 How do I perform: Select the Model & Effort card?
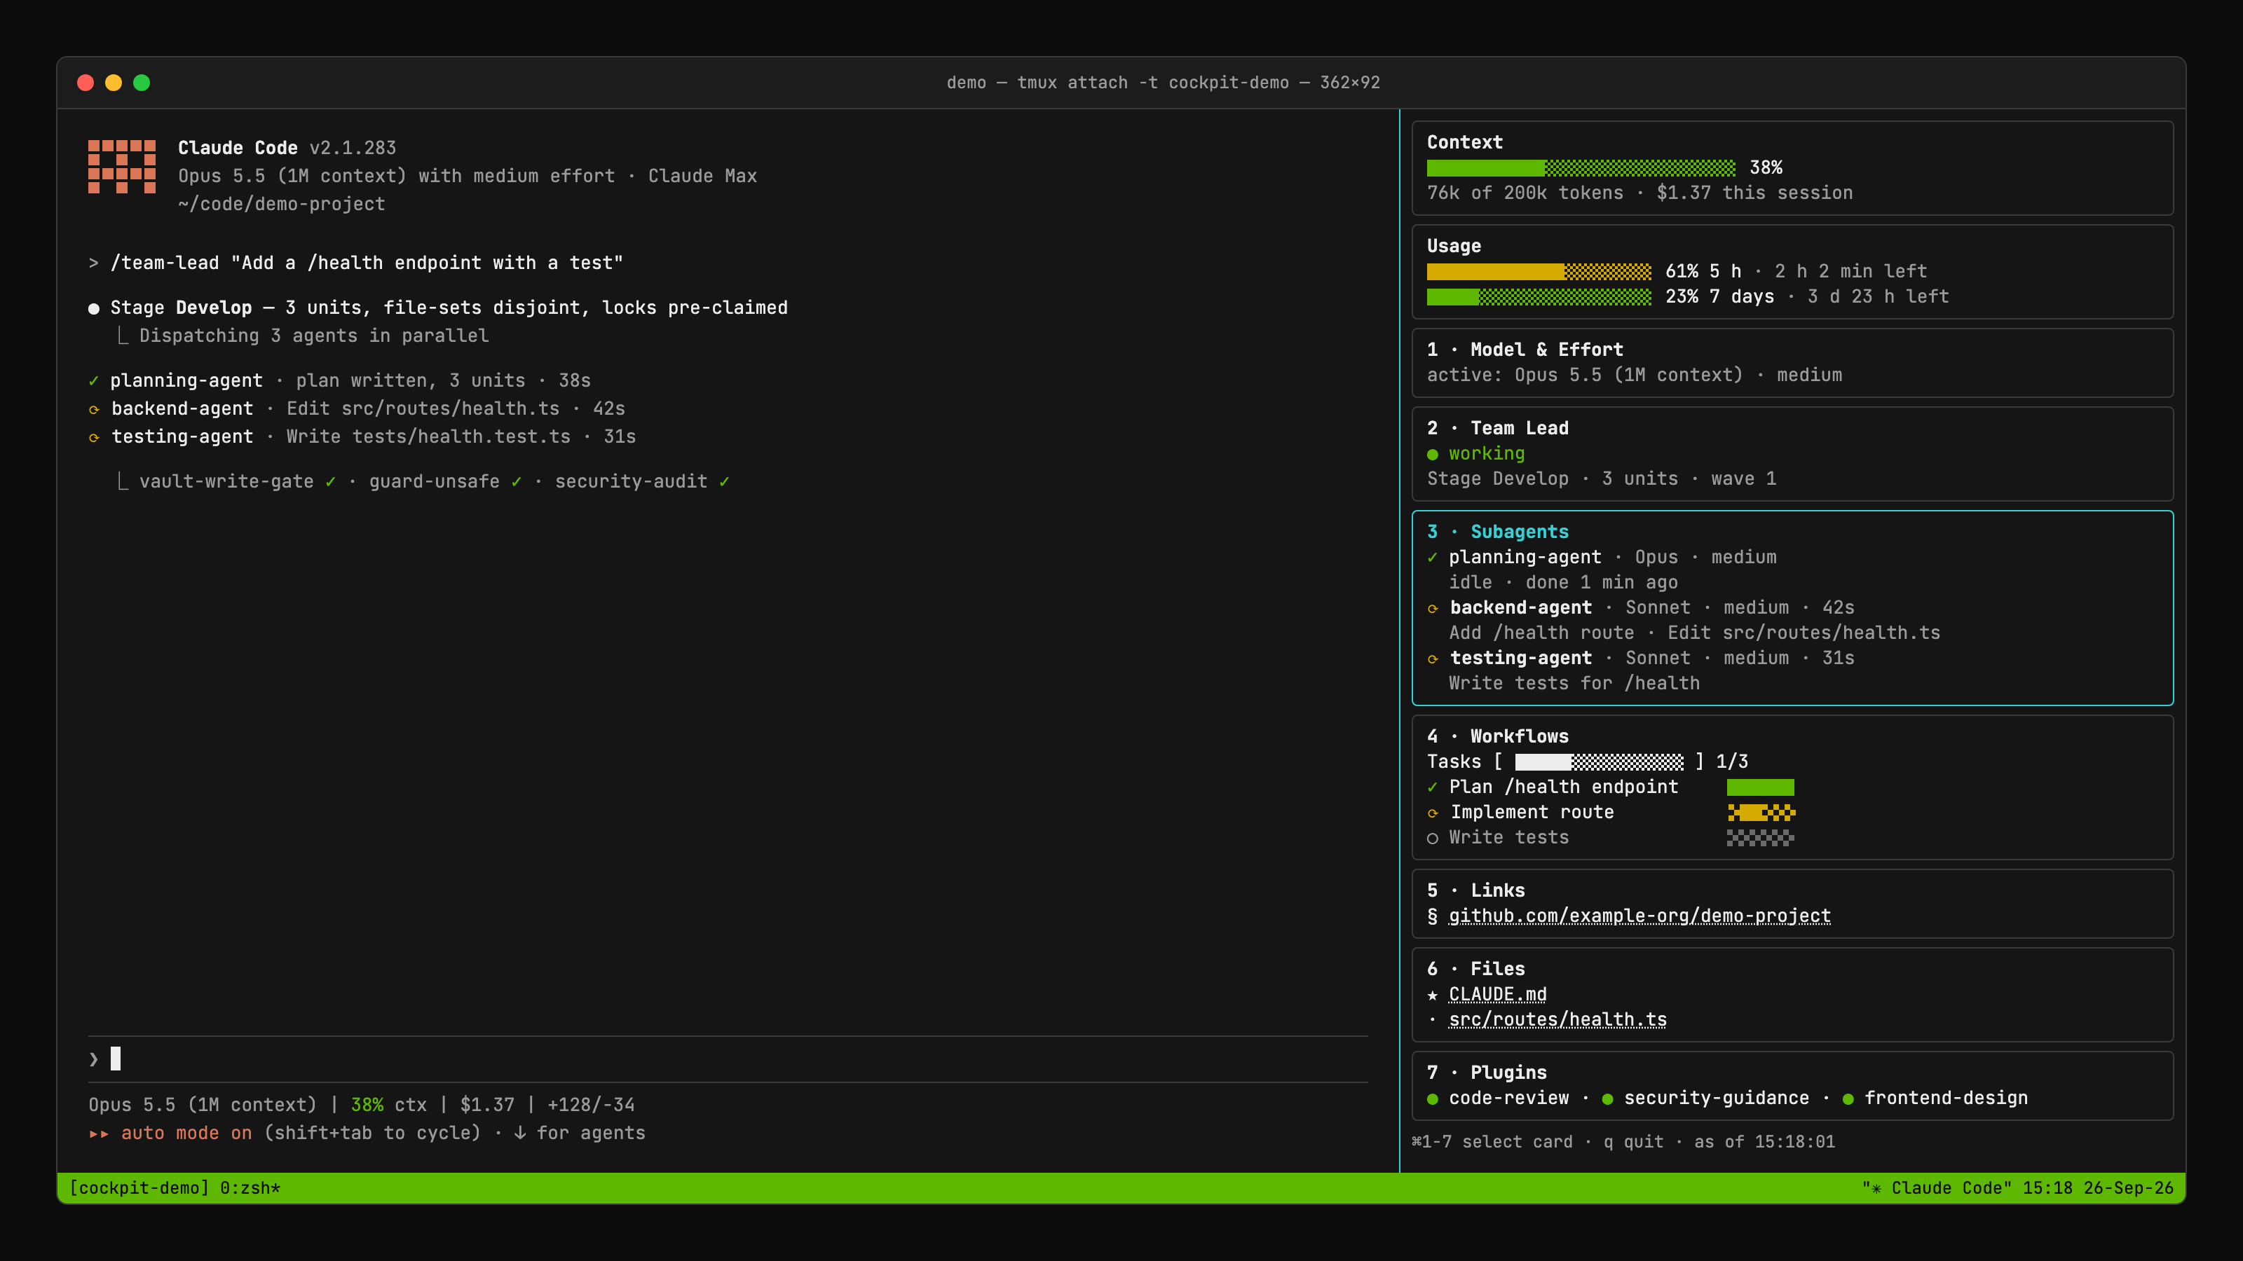pyautogui.click(x=1792, y=363)
